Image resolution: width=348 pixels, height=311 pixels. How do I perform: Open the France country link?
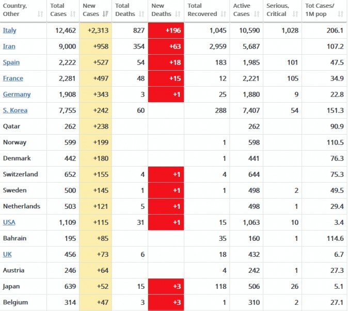point(13,78)
